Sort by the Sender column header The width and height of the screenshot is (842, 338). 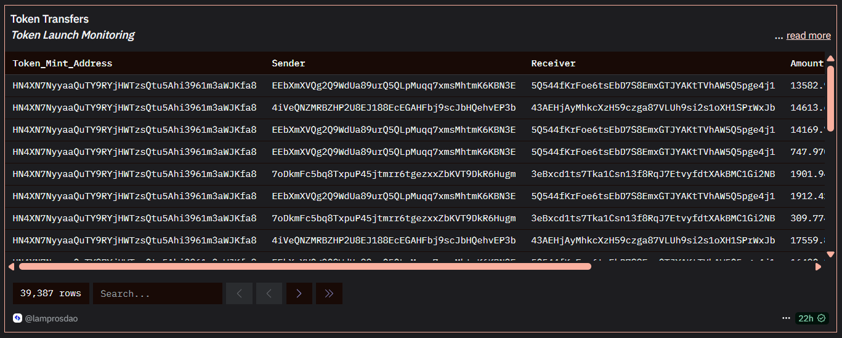[288, 63]
